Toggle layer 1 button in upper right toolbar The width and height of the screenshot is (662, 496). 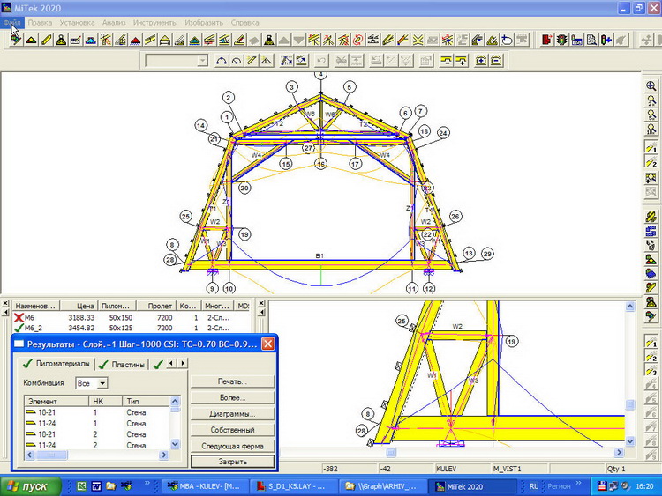click(x=651, y=147)
